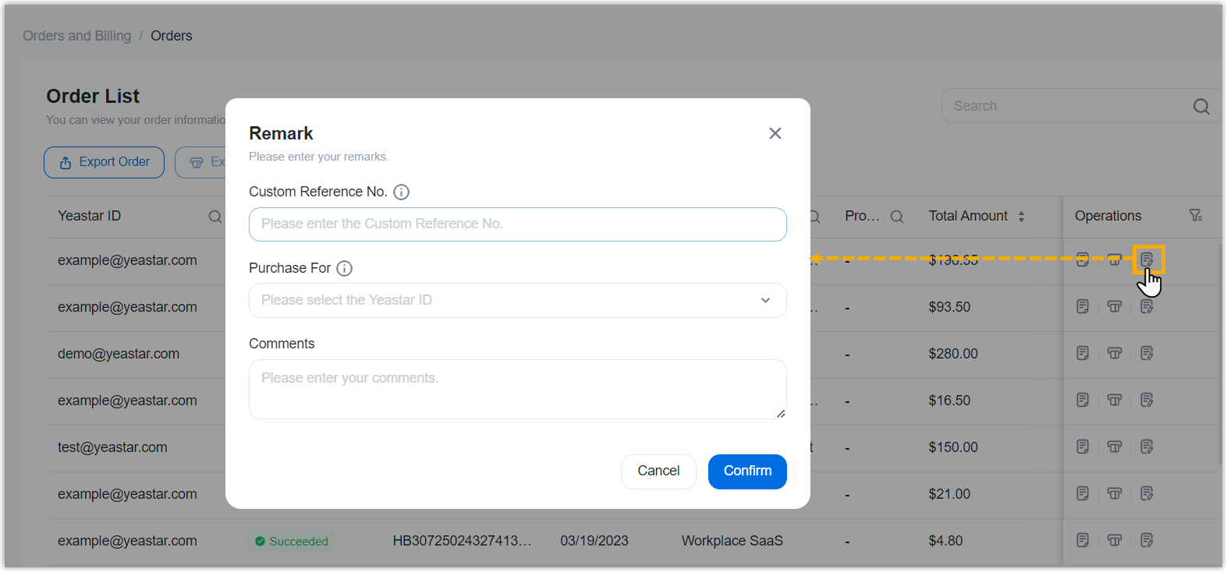Confirm the remark with the Confirm button
Viewport: 1227px width, 572px height.
coord(746,471)
